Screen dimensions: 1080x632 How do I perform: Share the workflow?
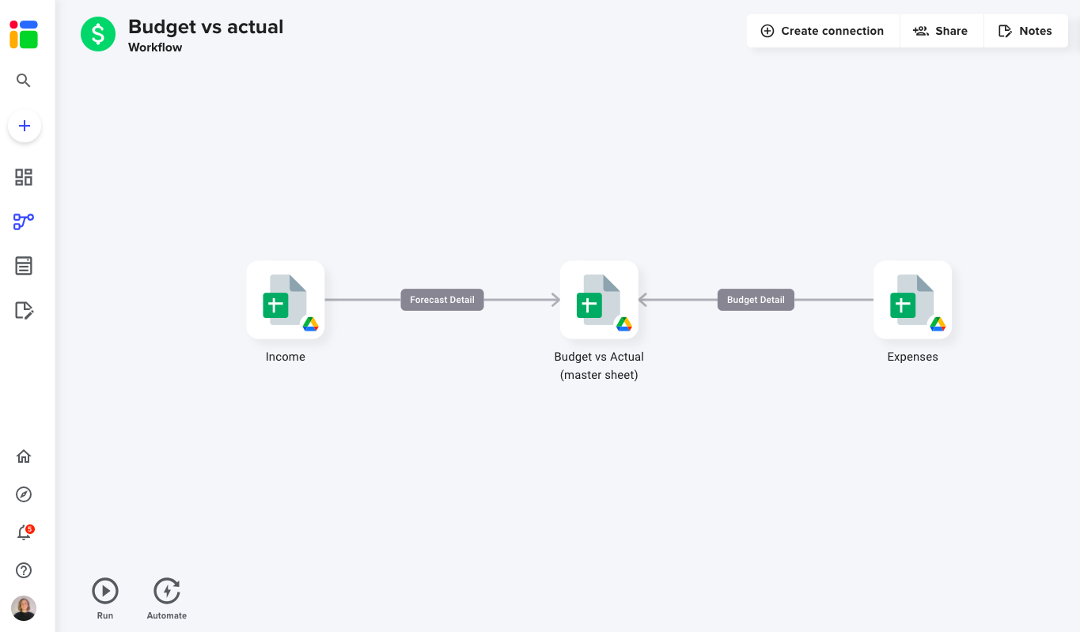(940, 31)
